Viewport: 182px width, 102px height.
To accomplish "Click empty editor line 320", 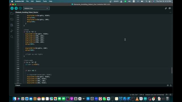I will pyautogui.click(x=93, y=69).
